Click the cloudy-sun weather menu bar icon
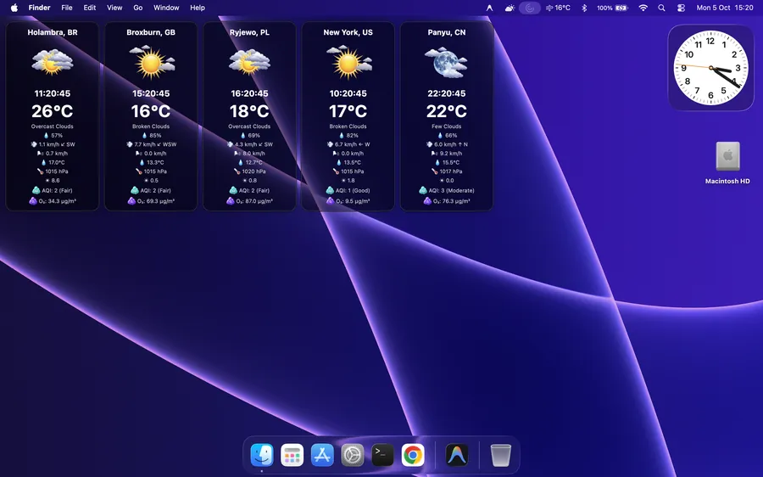Screen dimensions: 763x477 [x=510, y=8]
